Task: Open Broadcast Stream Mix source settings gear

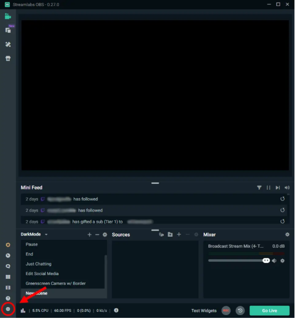Action: pyautogui.click(x=282, y=261)
